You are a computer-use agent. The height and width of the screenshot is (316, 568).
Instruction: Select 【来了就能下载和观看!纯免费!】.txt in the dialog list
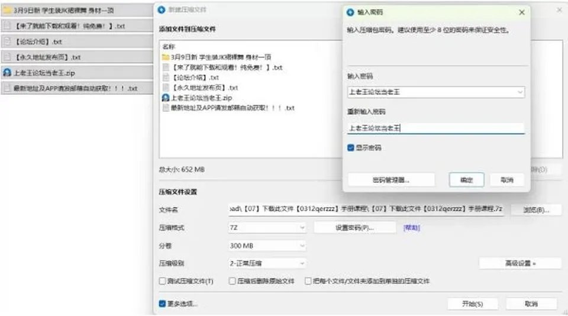pos(227,67)
